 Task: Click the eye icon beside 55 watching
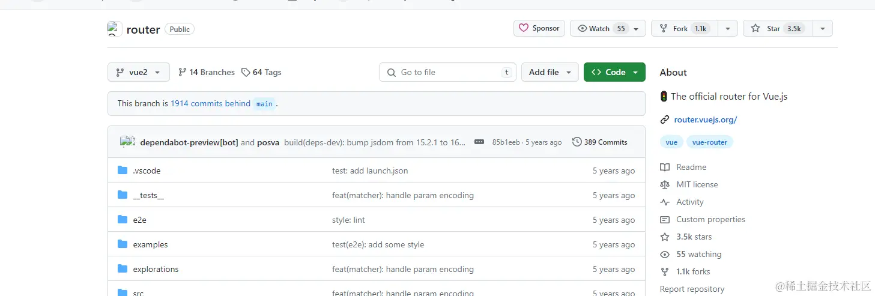click(x=665, y=254)
